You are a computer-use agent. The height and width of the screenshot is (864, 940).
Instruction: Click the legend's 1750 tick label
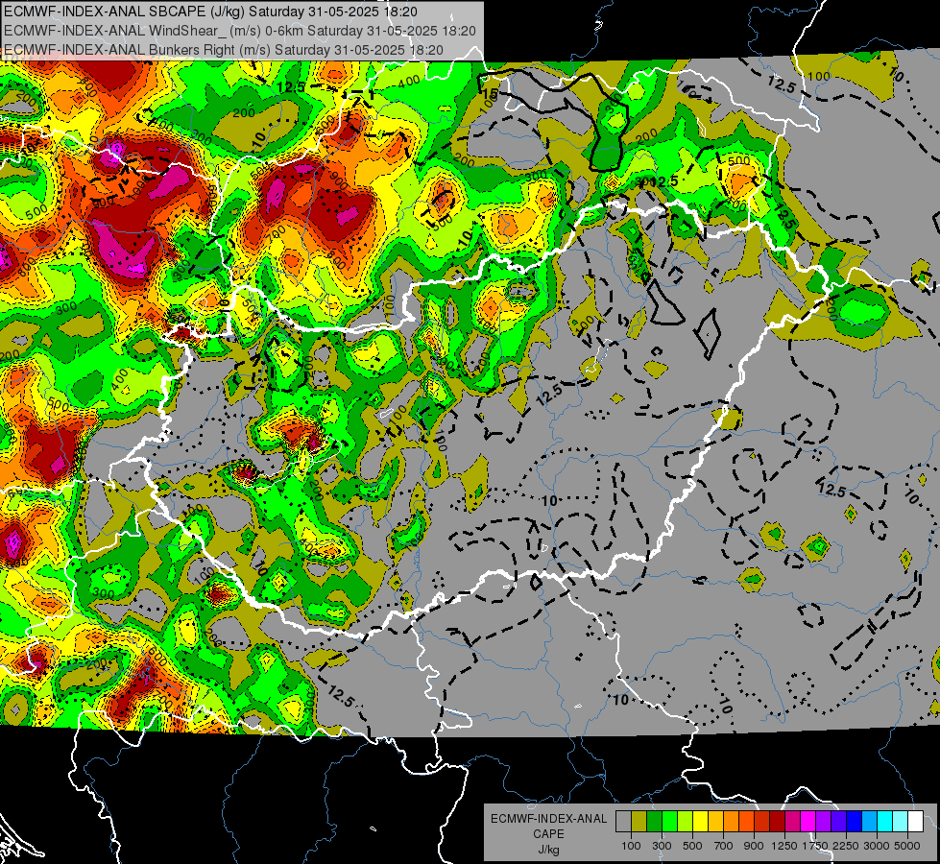(815, 846)
